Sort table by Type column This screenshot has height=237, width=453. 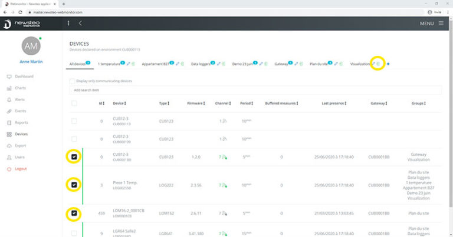164,103
